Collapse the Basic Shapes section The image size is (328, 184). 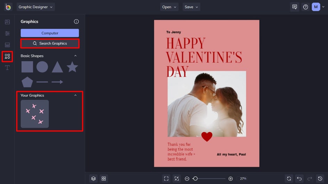(x=75, y=56)
